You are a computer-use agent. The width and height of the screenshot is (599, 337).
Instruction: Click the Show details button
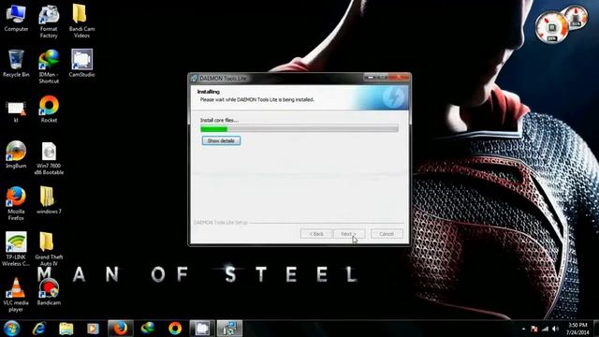(x=221, y=140)
